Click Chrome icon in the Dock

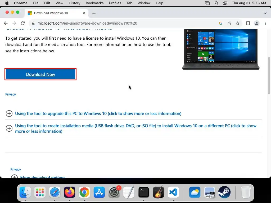pyautogui.click(x=84, y=192)
